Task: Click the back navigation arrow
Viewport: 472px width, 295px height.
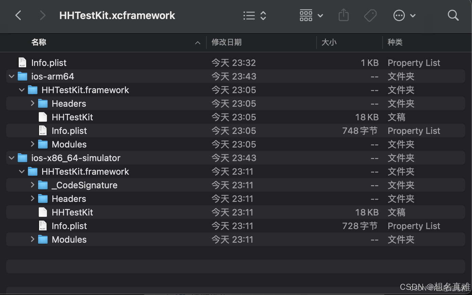Action: pyautogui.click(x=18, y=15)
